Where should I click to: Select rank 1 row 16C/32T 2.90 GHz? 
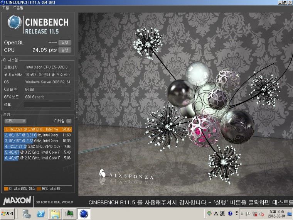tap(38, 129)
